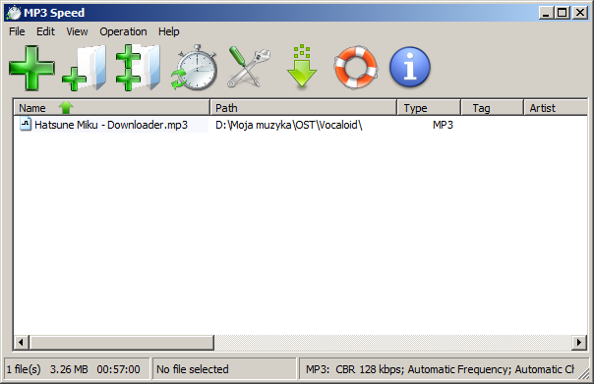This screenshot has width=594, height=384.
Task: Select the Hatsune Miku - Downloader.mp3 row
Action: [x=301, y=125]
